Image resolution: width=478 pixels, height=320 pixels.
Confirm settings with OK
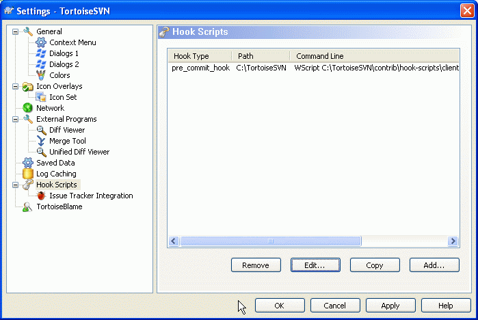click(x=280, y=306)
